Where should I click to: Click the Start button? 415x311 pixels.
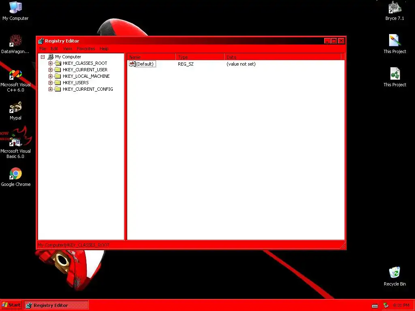pos(11,305)
